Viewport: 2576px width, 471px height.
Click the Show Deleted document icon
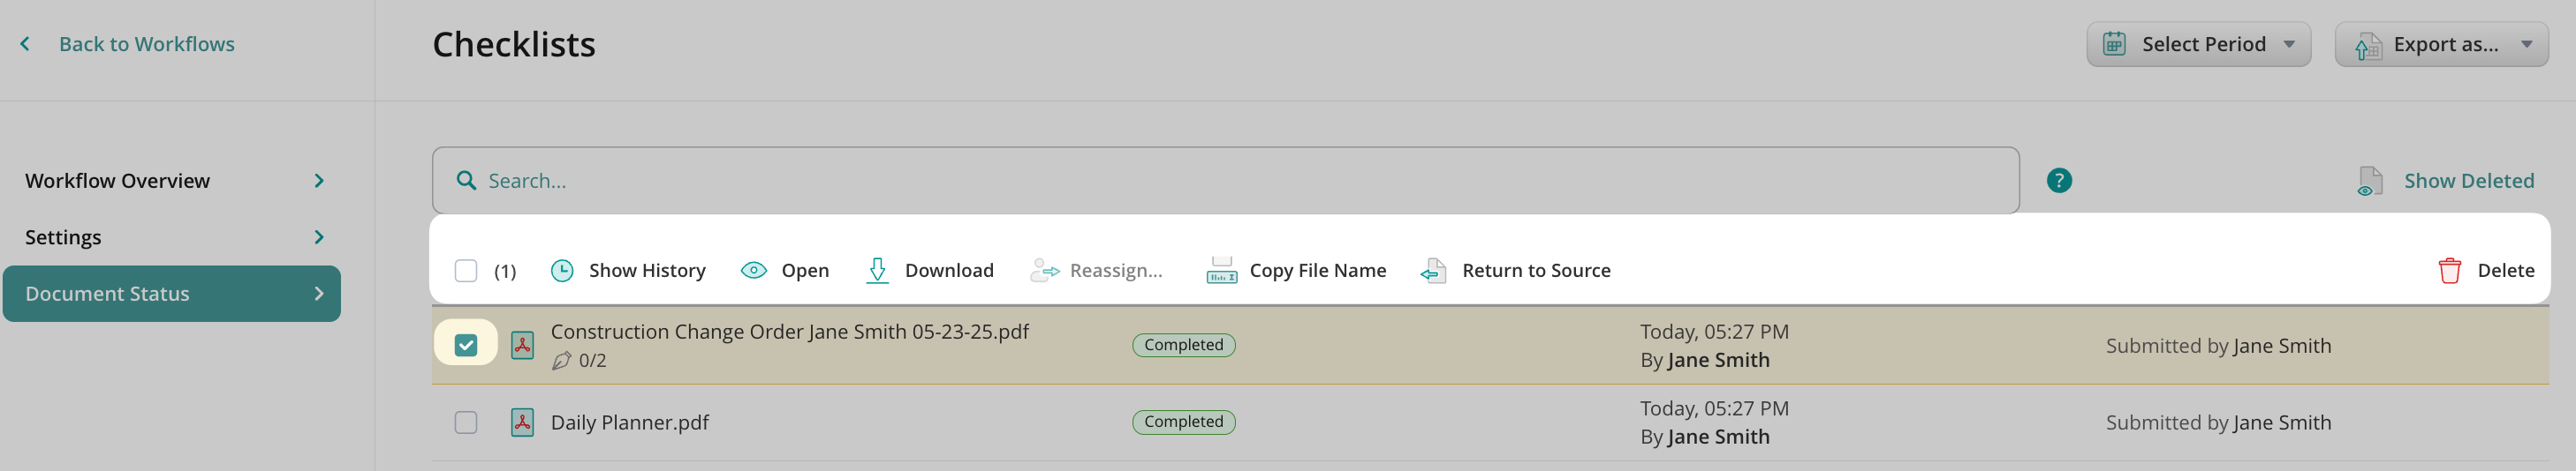[x=2369, y=181]
